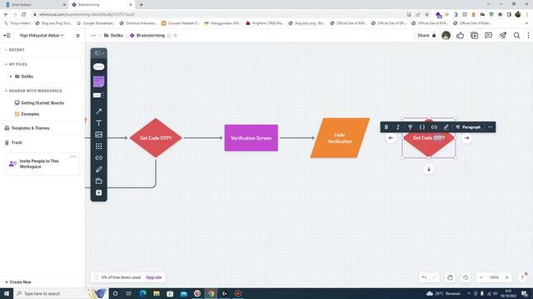
Task: Toggle strikethrough in text formatting bar
Action: (410, 127)
